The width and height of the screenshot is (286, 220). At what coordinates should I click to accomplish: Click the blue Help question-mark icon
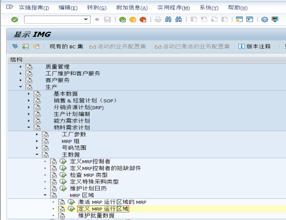tap(264, 19)
